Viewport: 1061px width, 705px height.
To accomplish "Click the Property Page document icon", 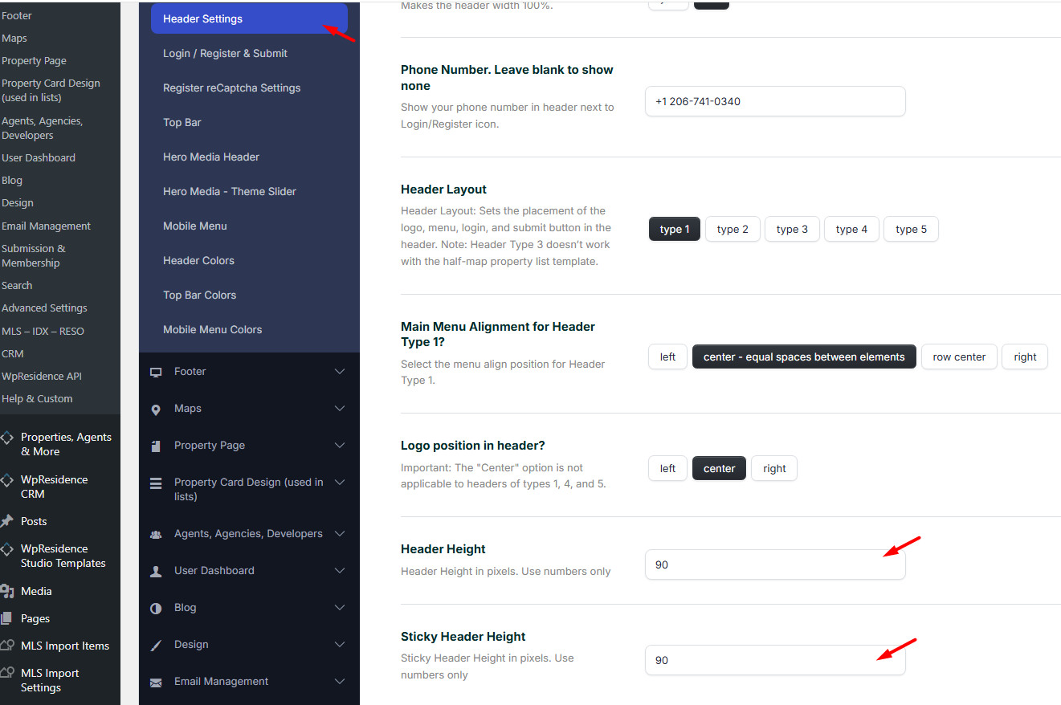I will click(156, 446).
